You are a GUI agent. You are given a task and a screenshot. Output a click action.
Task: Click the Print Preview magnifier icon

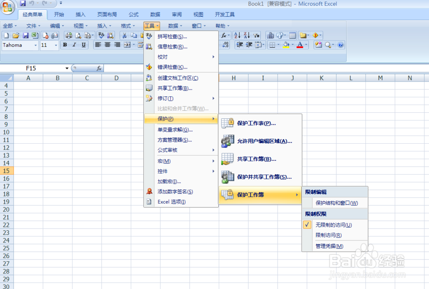pyautogui.click(x=78, y=35)
